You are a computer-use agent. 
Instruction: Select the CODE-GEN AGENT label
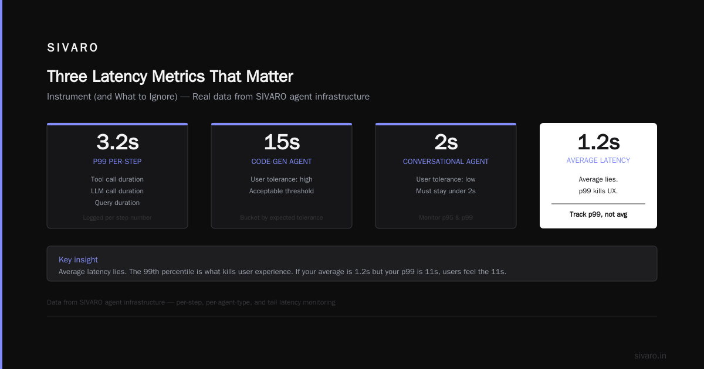click(x=282, y=162)
